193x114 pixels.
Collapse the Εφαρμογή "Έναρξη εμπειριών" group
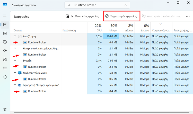point(15,85)
